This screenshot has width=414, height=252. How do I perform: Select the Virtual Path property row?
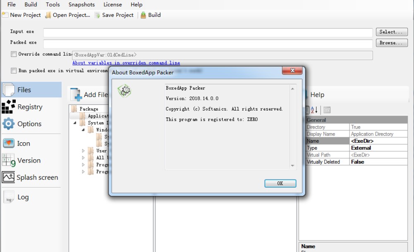coord(357,155)
